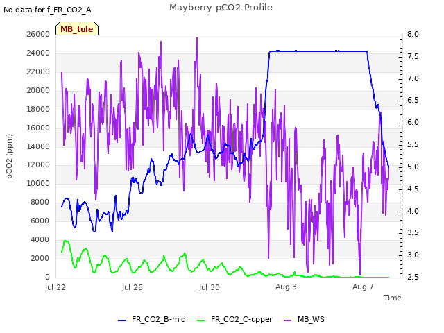This screenshot has height=333, width=444.
Task: Click the 16000 left axis value
Action: coord(38,128)
